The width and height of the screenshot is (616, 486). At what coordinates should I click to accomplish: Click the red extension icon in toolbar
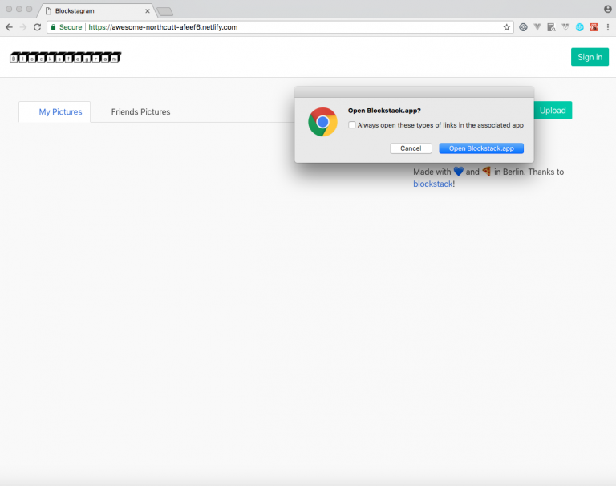tap(594, 26)
